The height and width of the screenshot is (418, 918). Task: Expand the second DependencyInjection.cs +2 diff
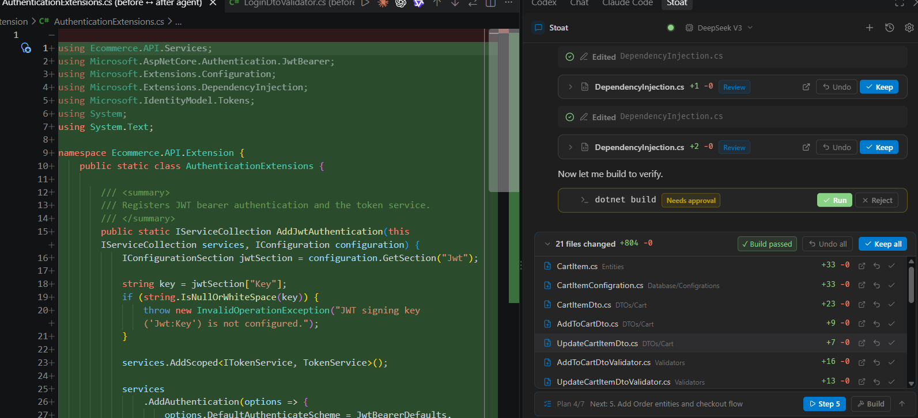[571, 147]
